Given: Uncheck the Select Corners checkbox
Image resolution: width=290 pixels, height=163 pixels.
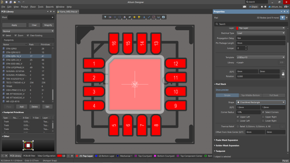Looking at the screenshot, I should pos(263,112).
